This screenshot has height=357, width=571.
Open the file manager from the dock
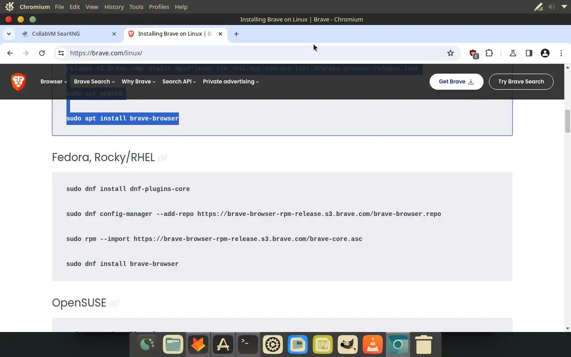(173, 345)
